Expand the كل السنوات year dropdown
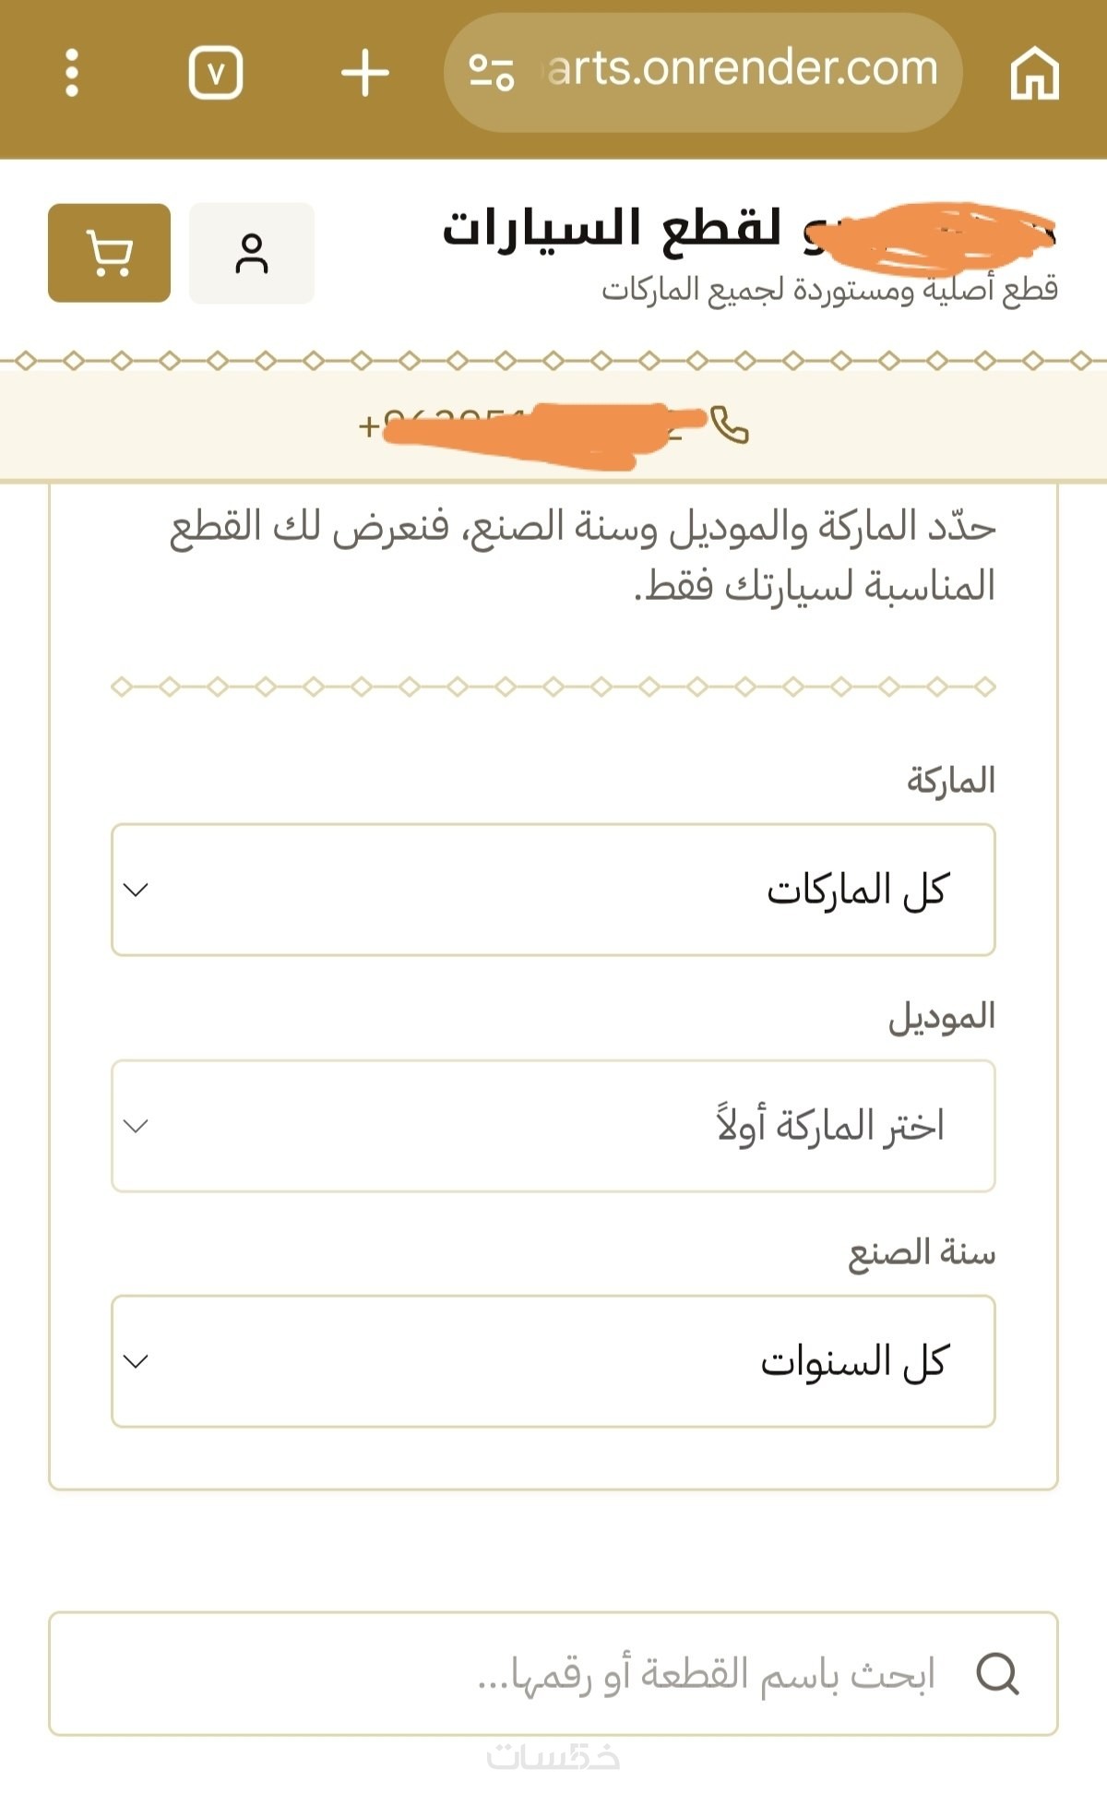1107x1806 pixels. coord(553,1361)
